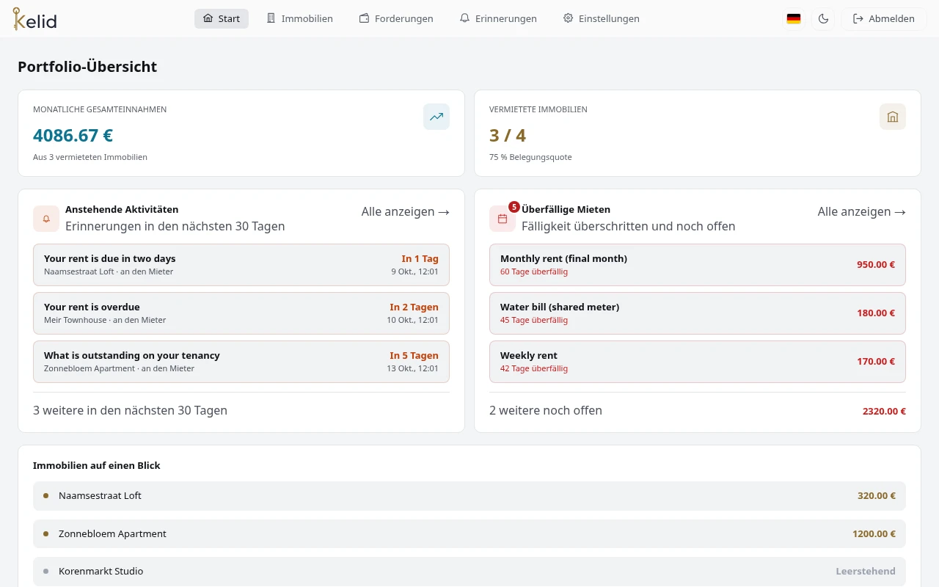Screen dimensions: 939x587
Task: Open the Einstellungen tab
Action: pyautogui.click(x=602, y=18)
